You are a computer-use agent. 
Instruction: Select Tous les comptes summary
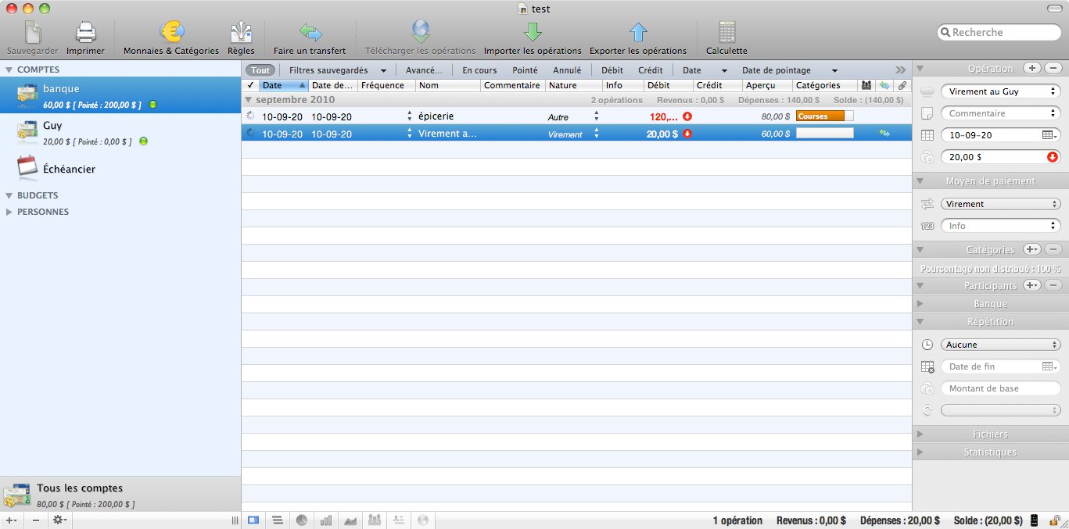pos(120,495)
